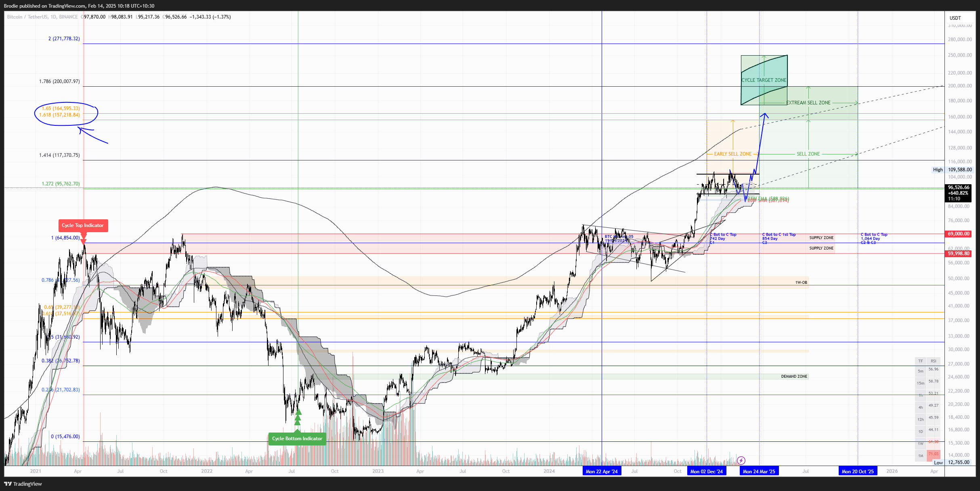Click the TF column header in table
980x491 pixels.
click(921, 361)
